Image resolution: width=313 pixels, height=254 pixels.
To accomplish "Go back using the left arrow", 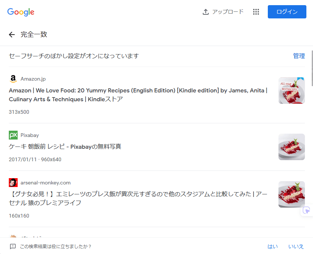I will (x=12, y=35).
